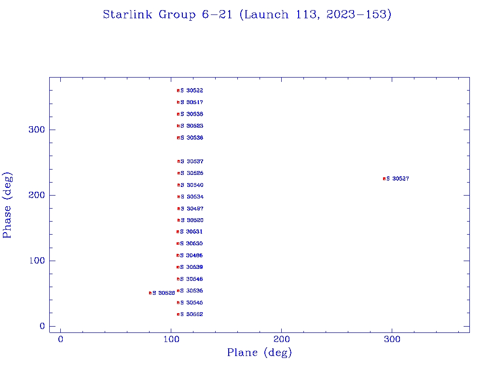Click the y-axis tick label '0'
This screenshot has height=370, width=494.
[x=42, y=326]
